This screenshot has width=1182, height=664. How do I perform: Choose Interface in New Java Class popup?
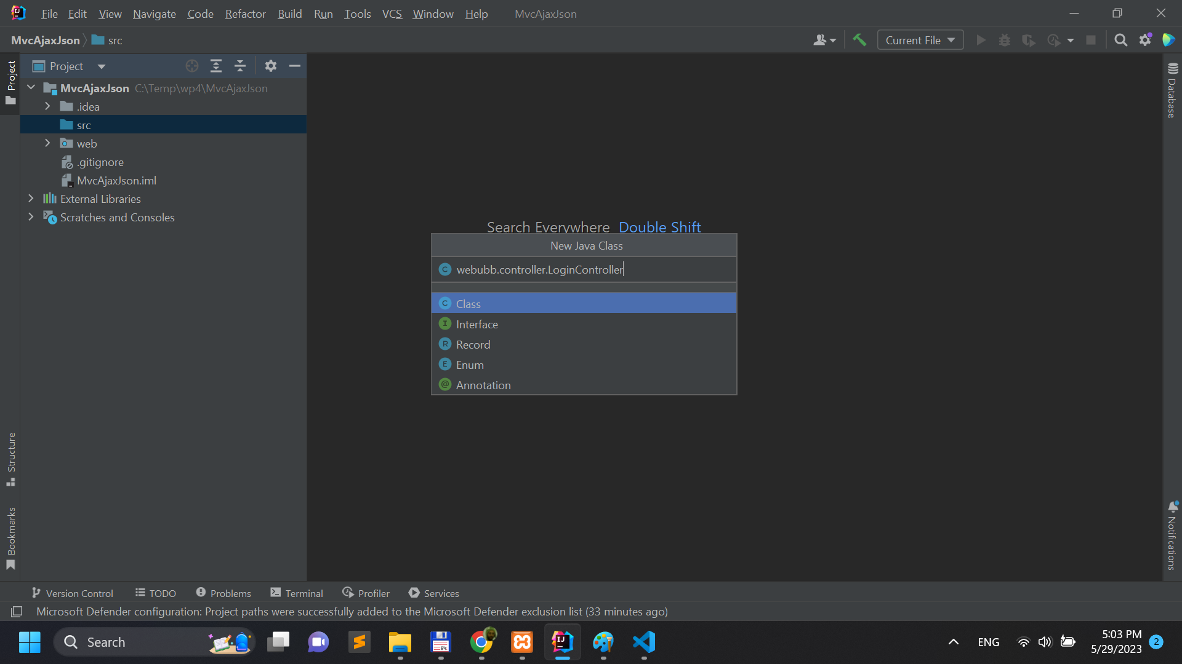click(x=584, y=323)
